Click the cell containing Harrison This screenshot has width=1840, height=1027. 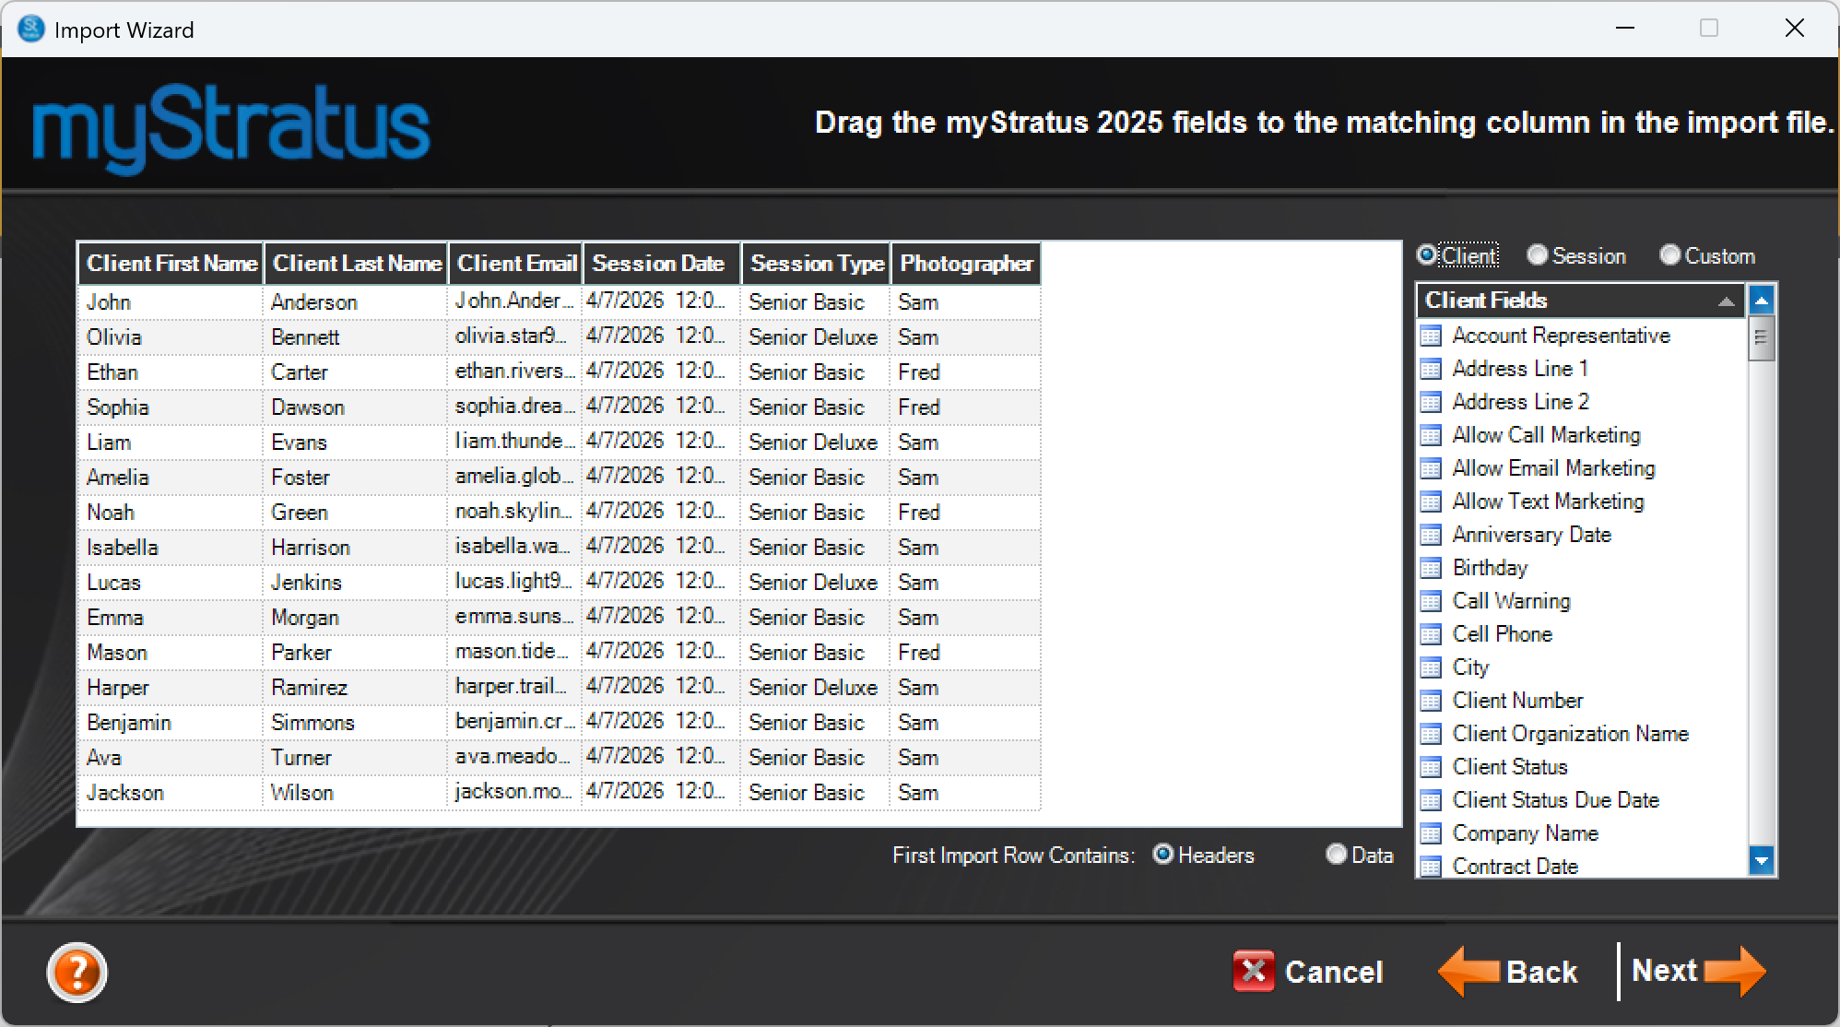click(x=356, y=548)
